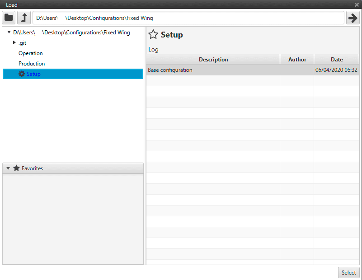362x280 pixels.
Task: Collapse the Favorites panel
Action: click(x=8, y=168)
